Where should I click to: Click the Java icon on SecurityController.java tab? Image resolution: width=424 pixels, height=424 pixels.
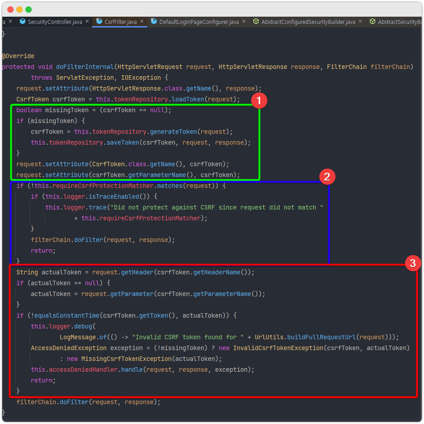[x=23, y=21]
